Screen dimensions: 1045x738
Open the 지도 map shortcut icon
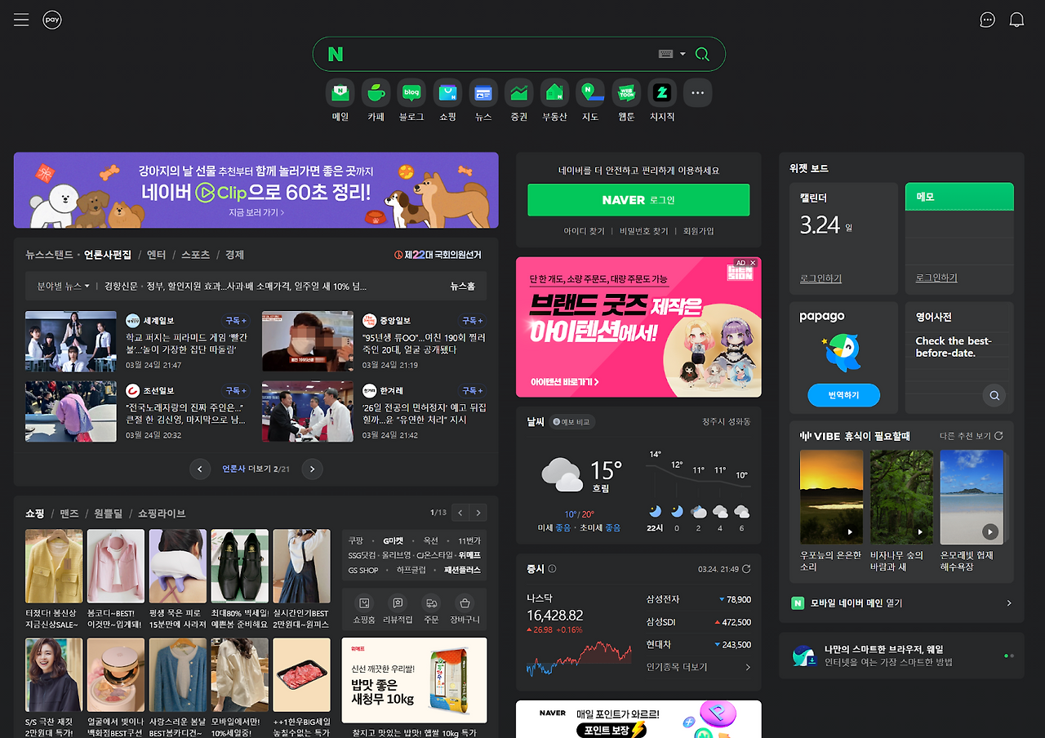(x=590, y=93)
